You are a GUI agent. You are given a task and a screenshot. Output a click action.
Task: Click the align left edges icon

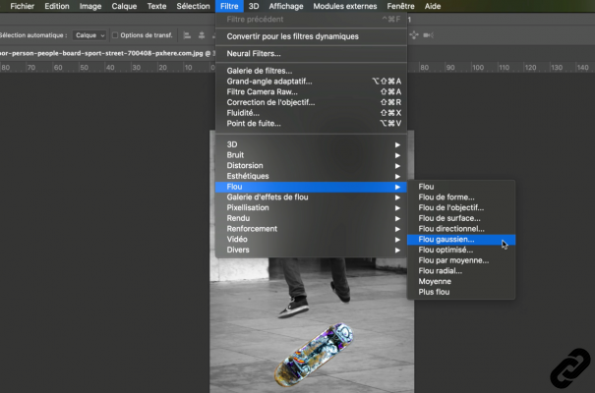(x=187, y=35)
